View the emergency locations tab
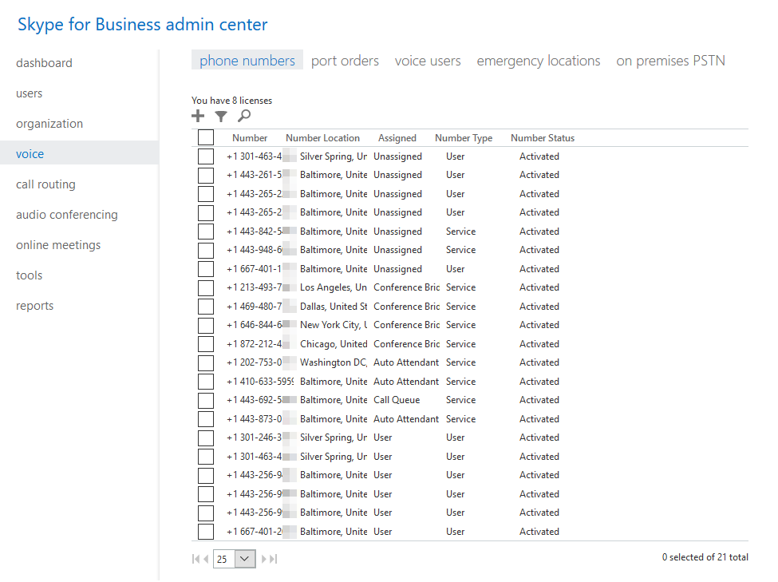The image size is (778, 582). pos(538,60)
